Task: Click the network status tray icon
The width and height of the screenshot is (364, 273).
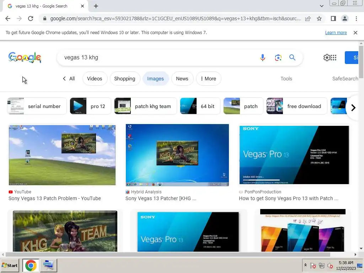Action: [321, 265]
